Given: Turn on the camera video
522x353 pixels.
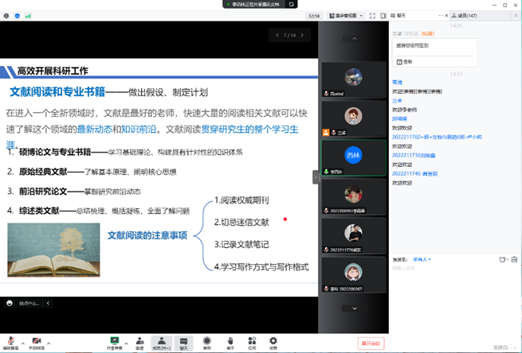Looking at the screenshot, I should click(x=37, y=340).
